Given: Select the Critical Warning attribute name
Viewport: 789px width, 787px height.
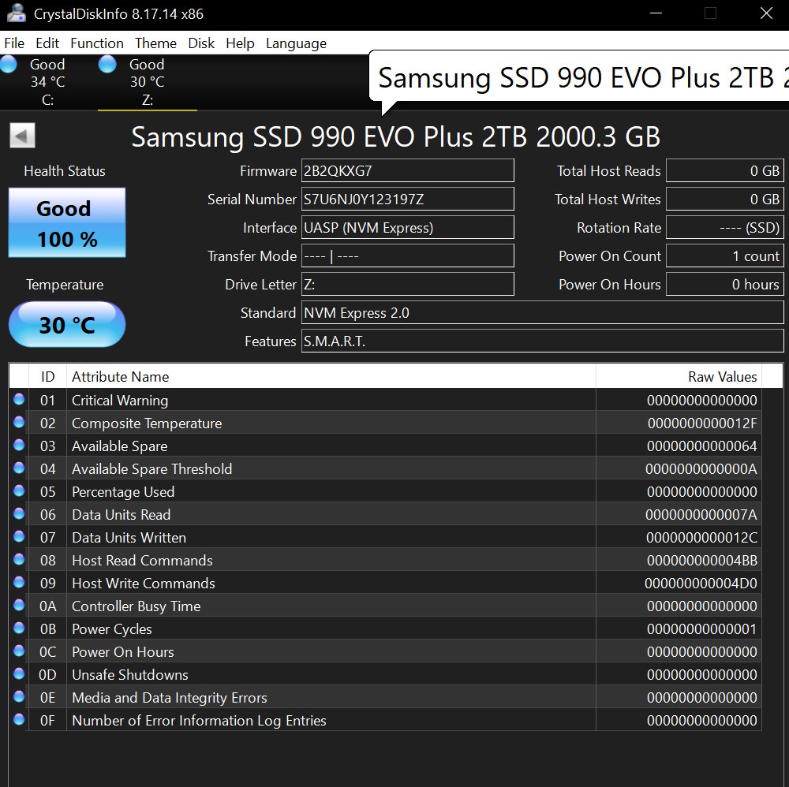Looking at the screenshot, I should pyautogui.click(x=120, y=401).
